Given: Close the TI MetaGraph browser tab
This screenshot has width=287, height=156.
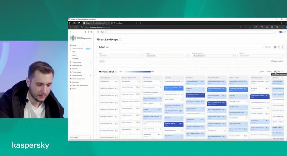Looking at the screenshot, I should tap(136, 23).
